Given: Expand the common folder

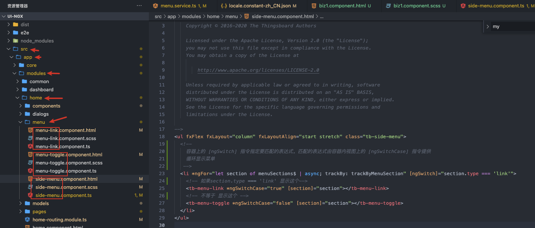Looking at the screenshot, I should point(18,81).
